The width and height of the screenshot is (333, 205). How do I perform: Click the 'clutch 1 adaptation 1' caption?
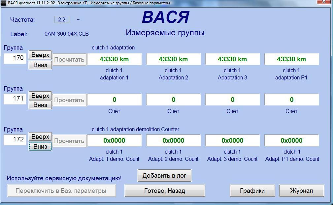click(114, 74)
